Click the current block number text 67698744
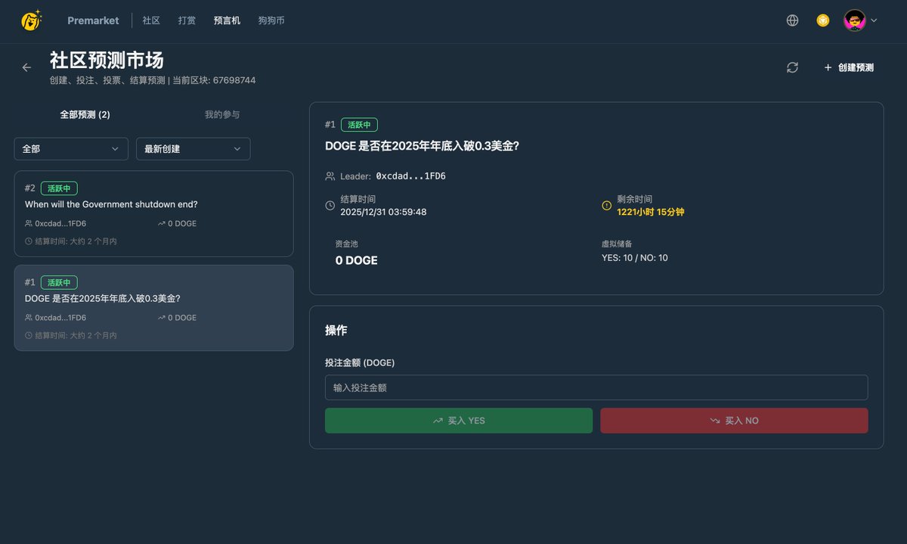907x544 pixels. pos(234,80)
